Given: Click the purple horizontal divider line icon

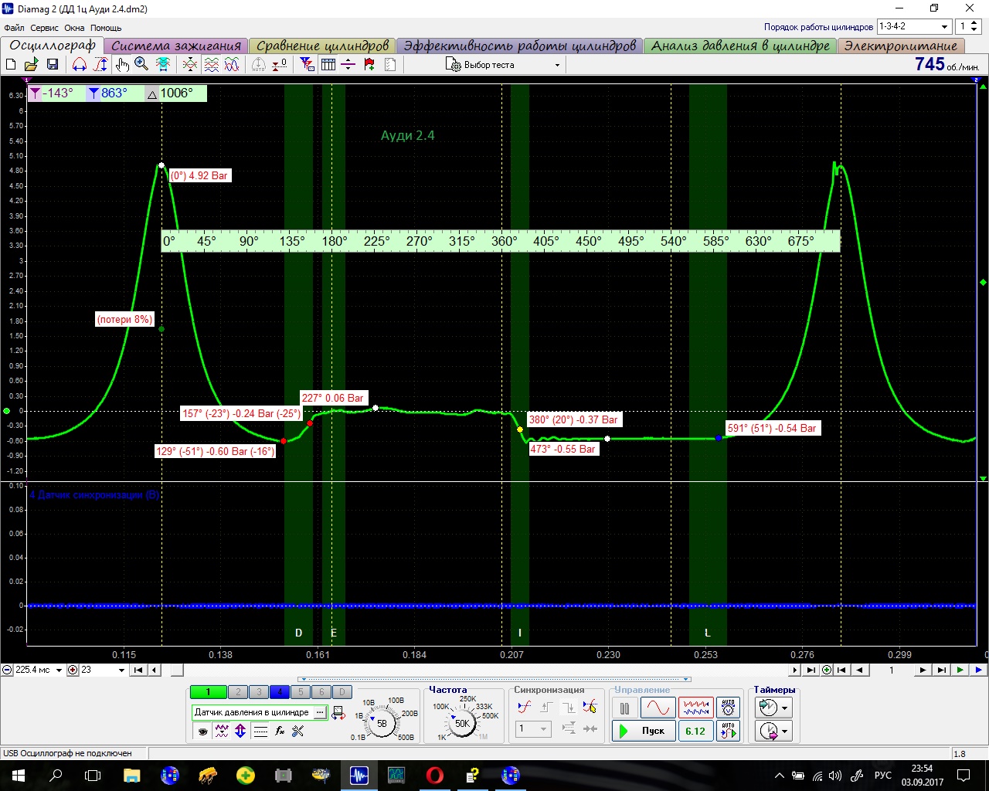Looking at the screenshot, I should [348, 64].
